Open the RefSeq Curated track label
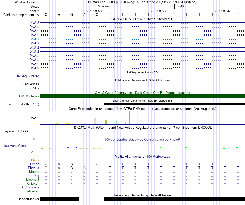The height and width of the screenshot is (205, 245). point(27,76)
